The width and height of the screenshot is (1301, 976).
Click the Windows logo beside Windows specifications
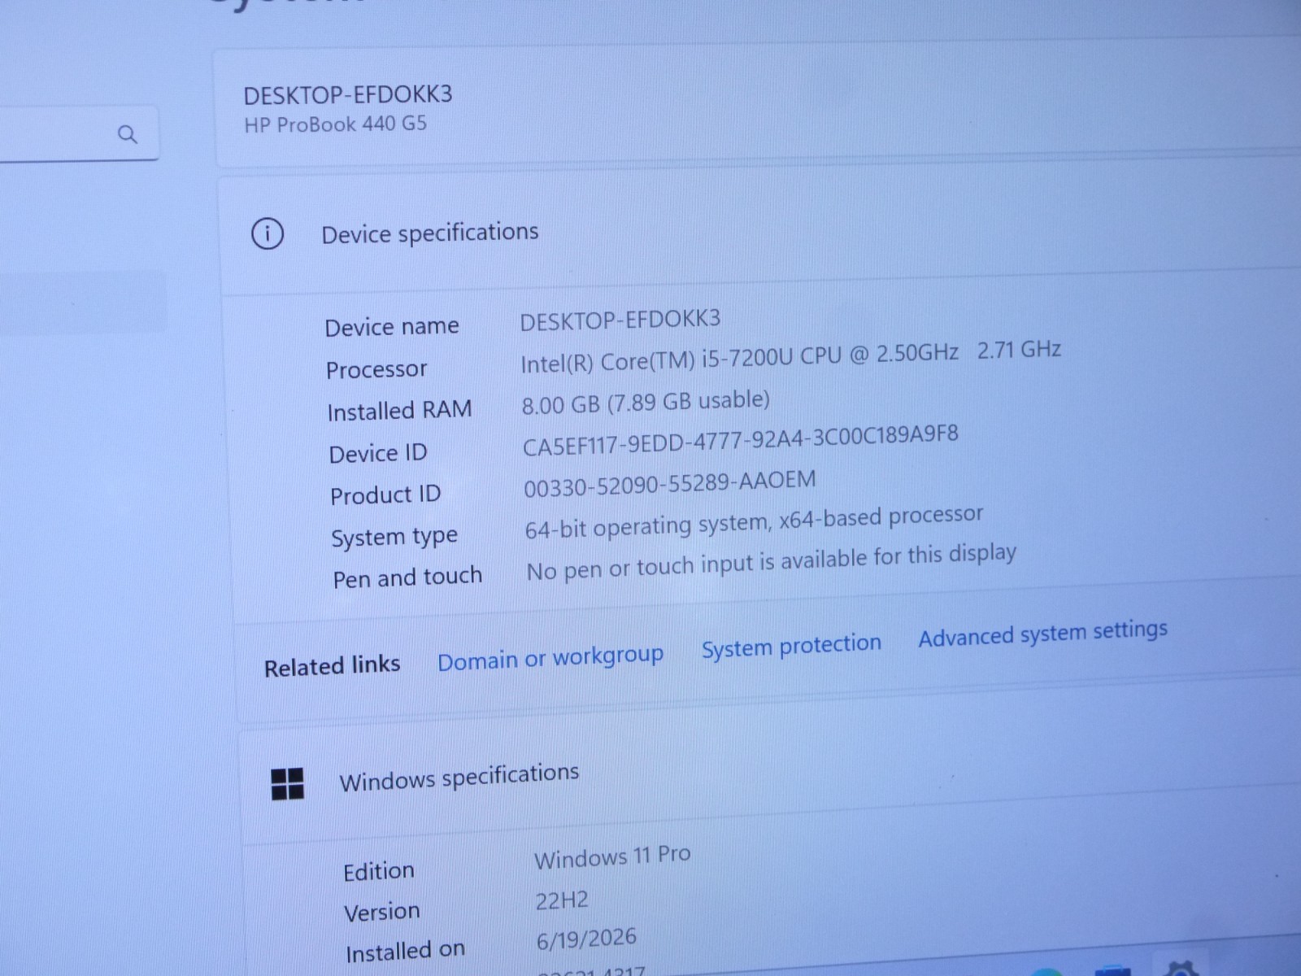(x=287, y=784)
